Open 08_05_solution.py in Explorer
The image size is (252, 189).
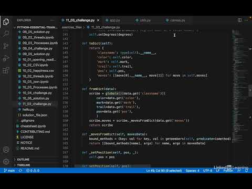pyautogui.click(x=36, y=32)
